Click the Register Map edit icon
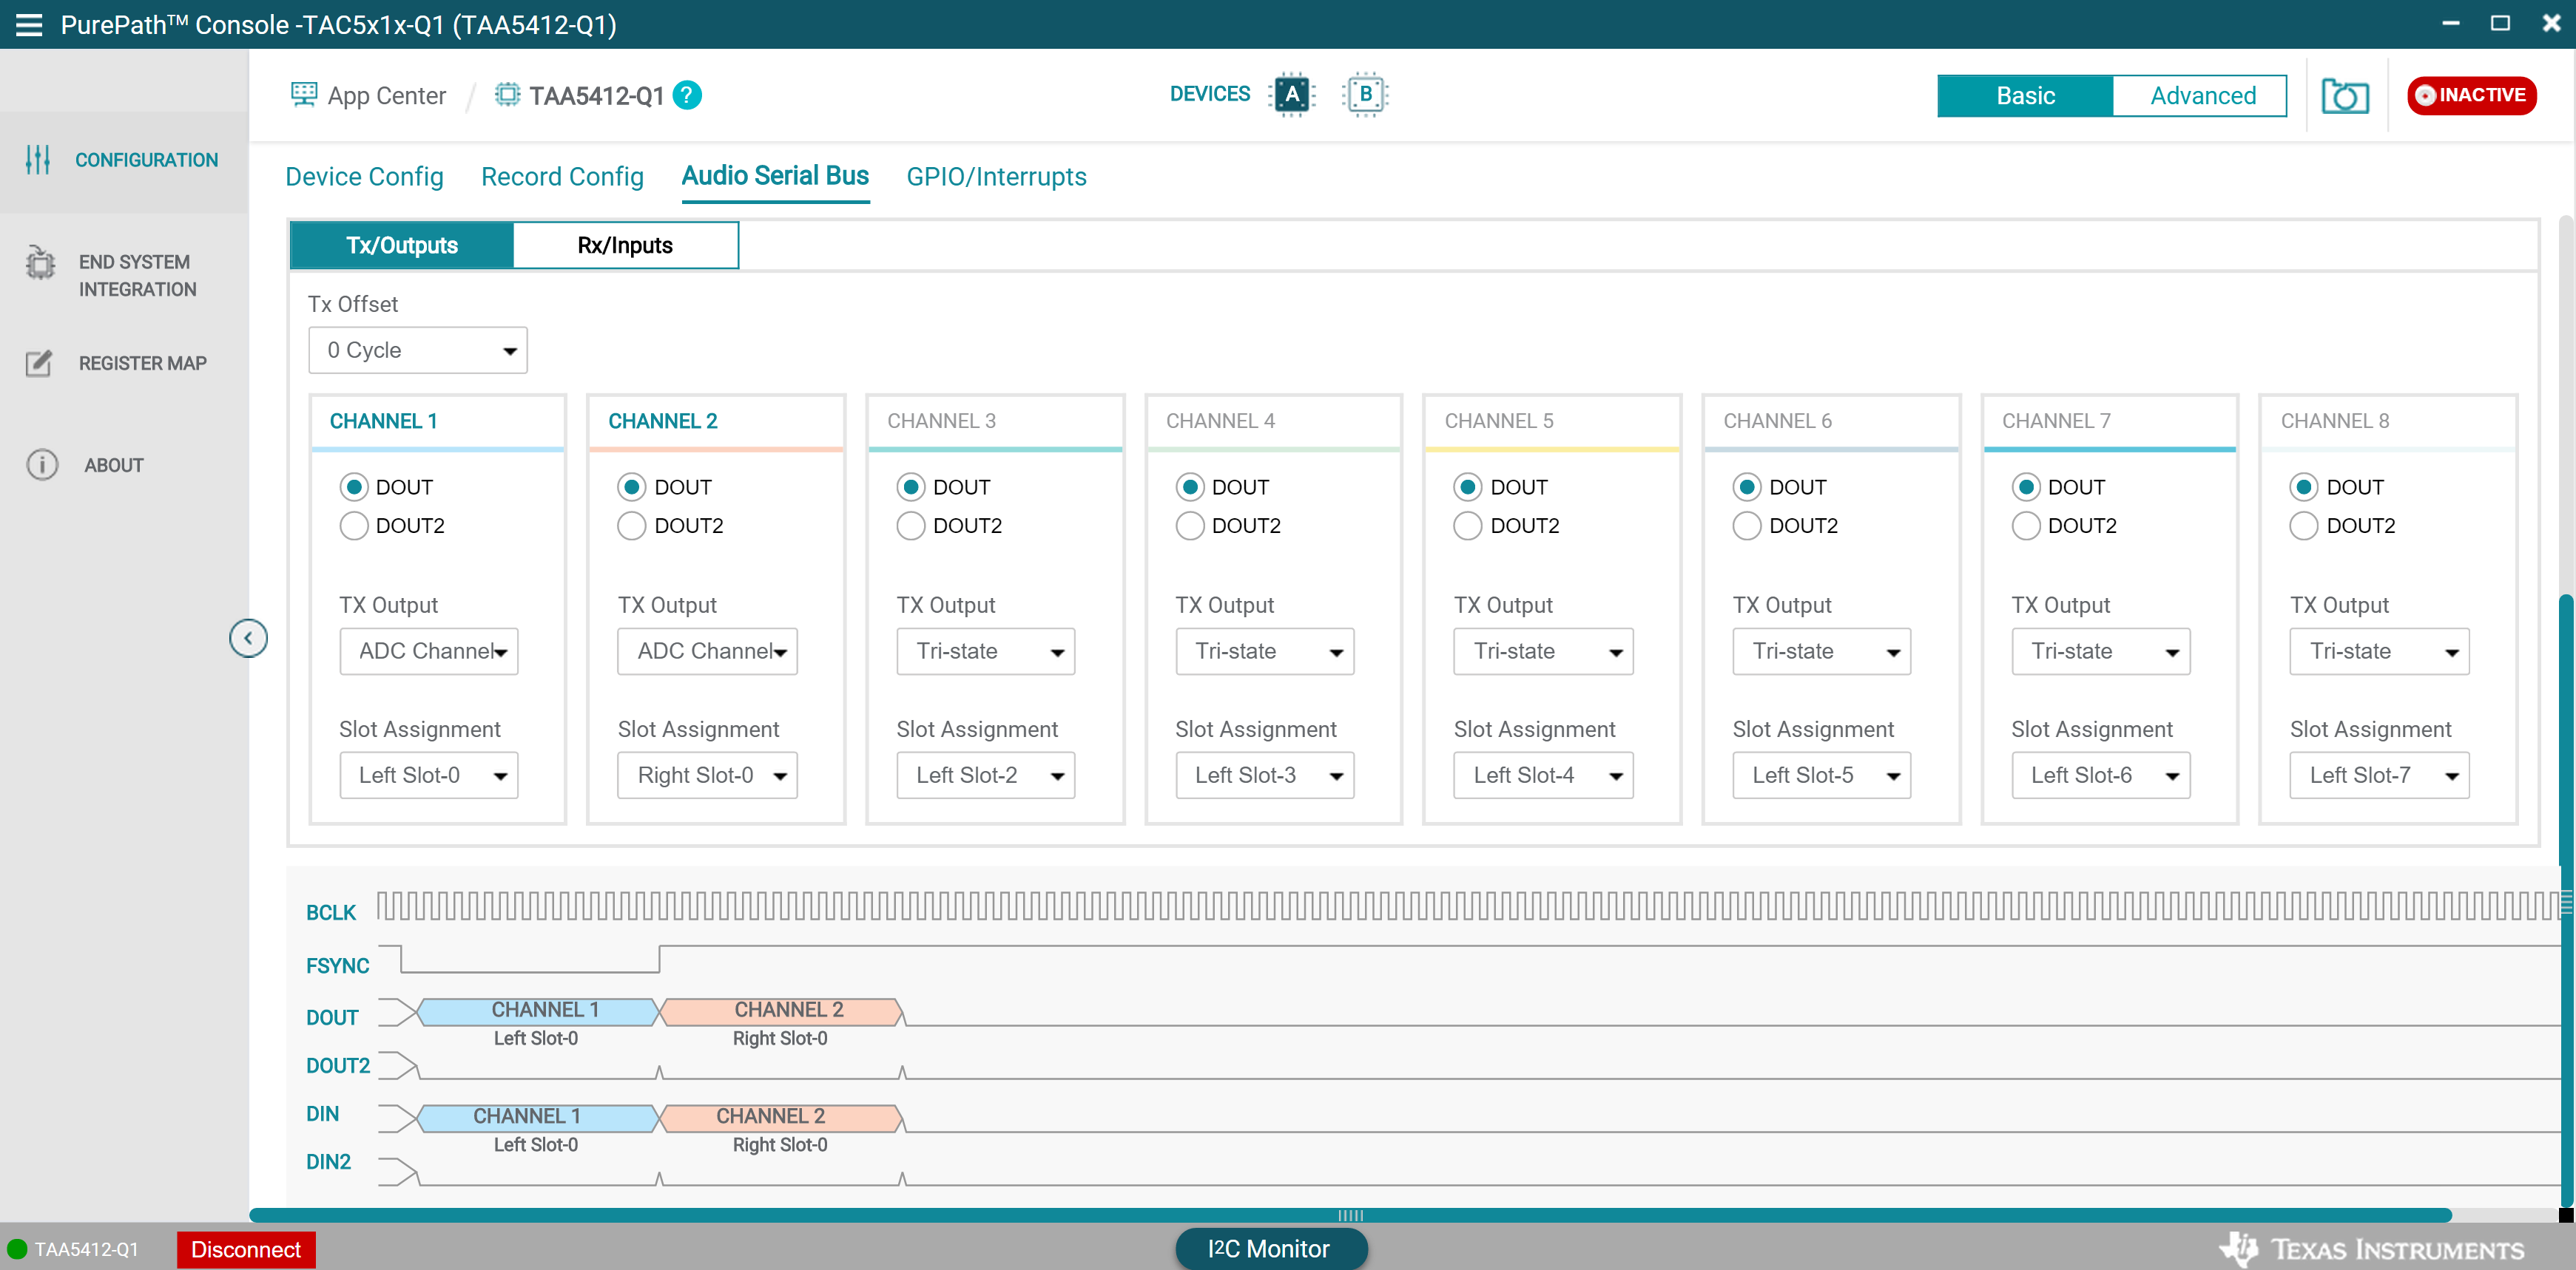This screenshot has width=2576, height=1270. click(39, 363)
